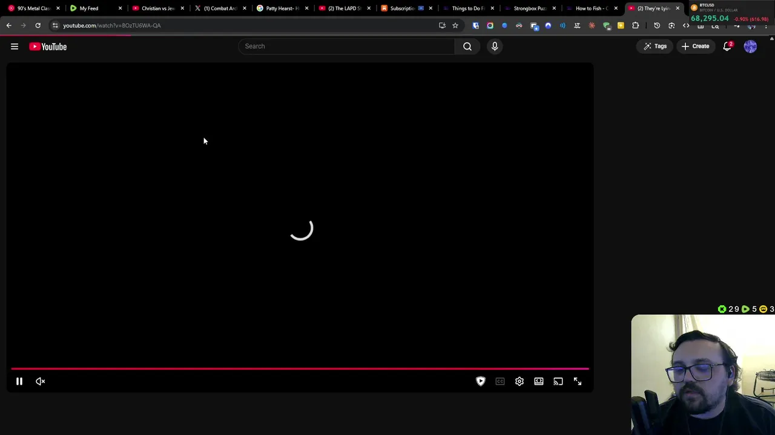
Task: Switch player to theater mode
Action: pyautogui.click(x=539, y=381)
